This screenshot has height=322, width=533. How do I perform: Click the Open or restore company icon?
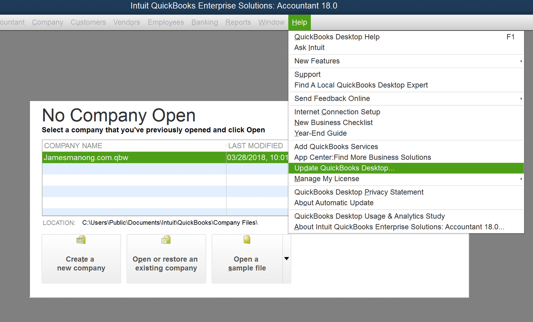tap(166, 240)
